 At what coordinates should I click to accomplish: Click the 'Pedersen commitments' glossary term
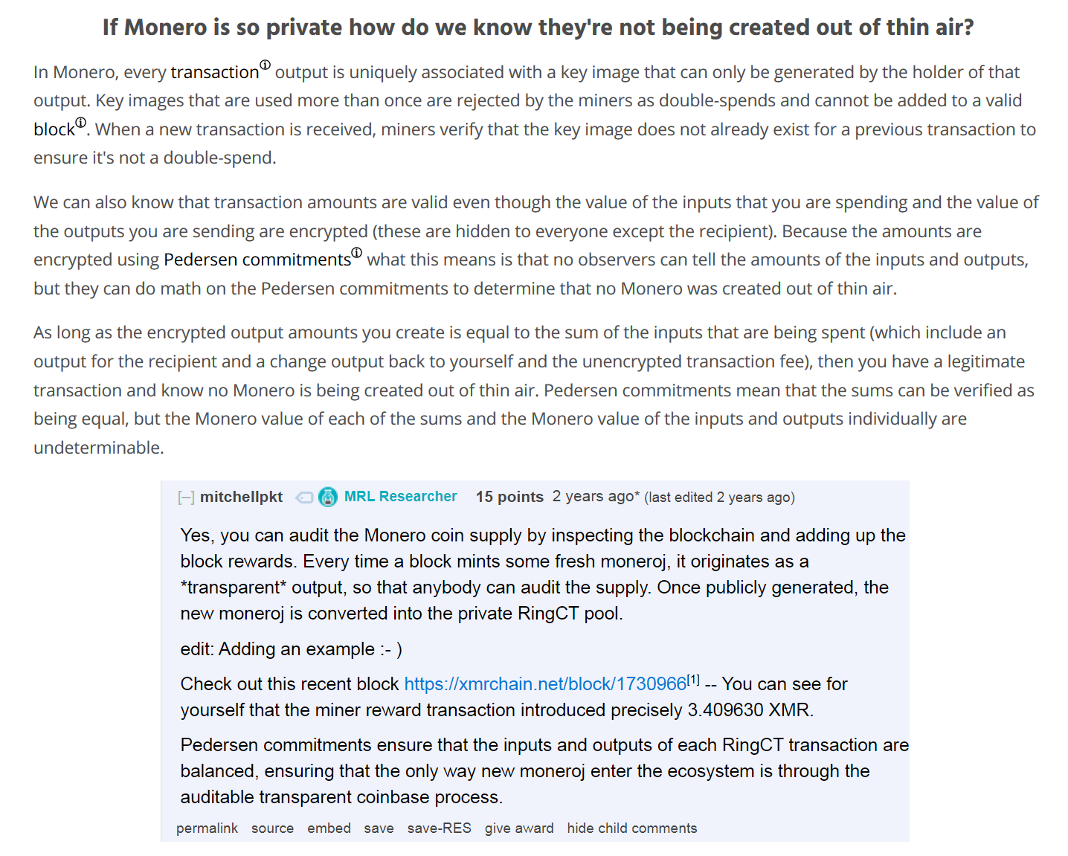[x=257, y=260]
